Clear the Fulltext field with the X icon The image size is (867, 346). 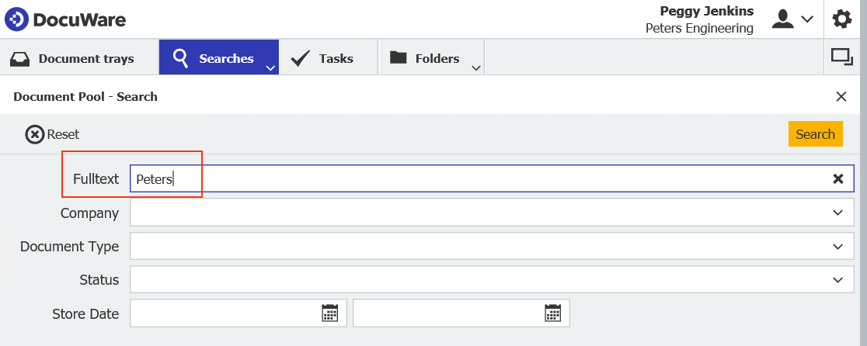tap(838, 179)
